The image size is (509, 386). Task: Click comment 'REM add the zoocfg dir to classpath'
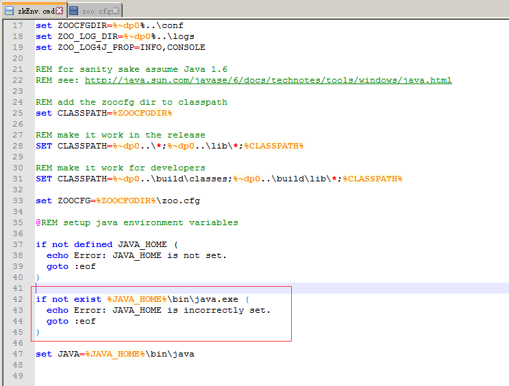click(131, 102)
